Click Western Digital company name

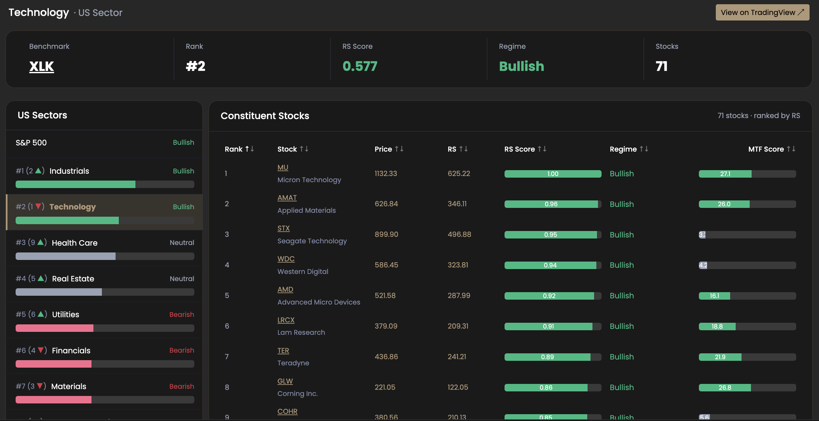click(x=303, y=271)
